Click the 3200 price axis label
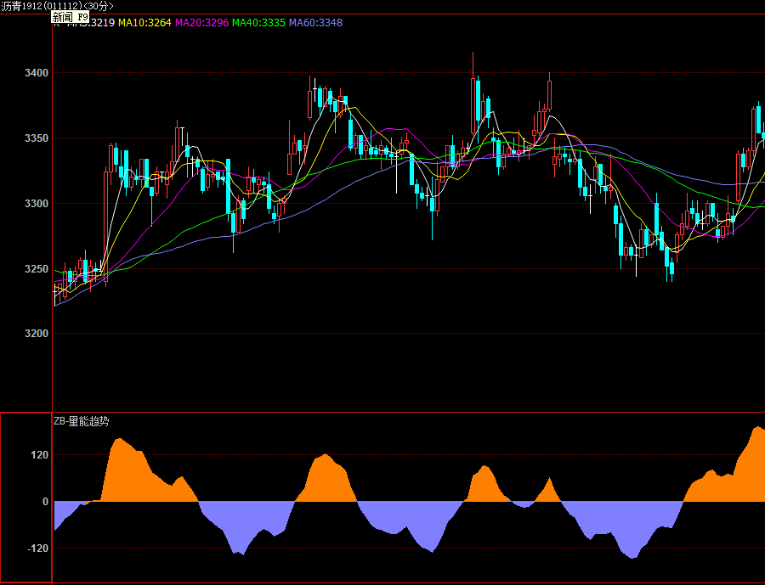Image resolution: width=765 pixels, height=585 pixels. click(37, 334)
